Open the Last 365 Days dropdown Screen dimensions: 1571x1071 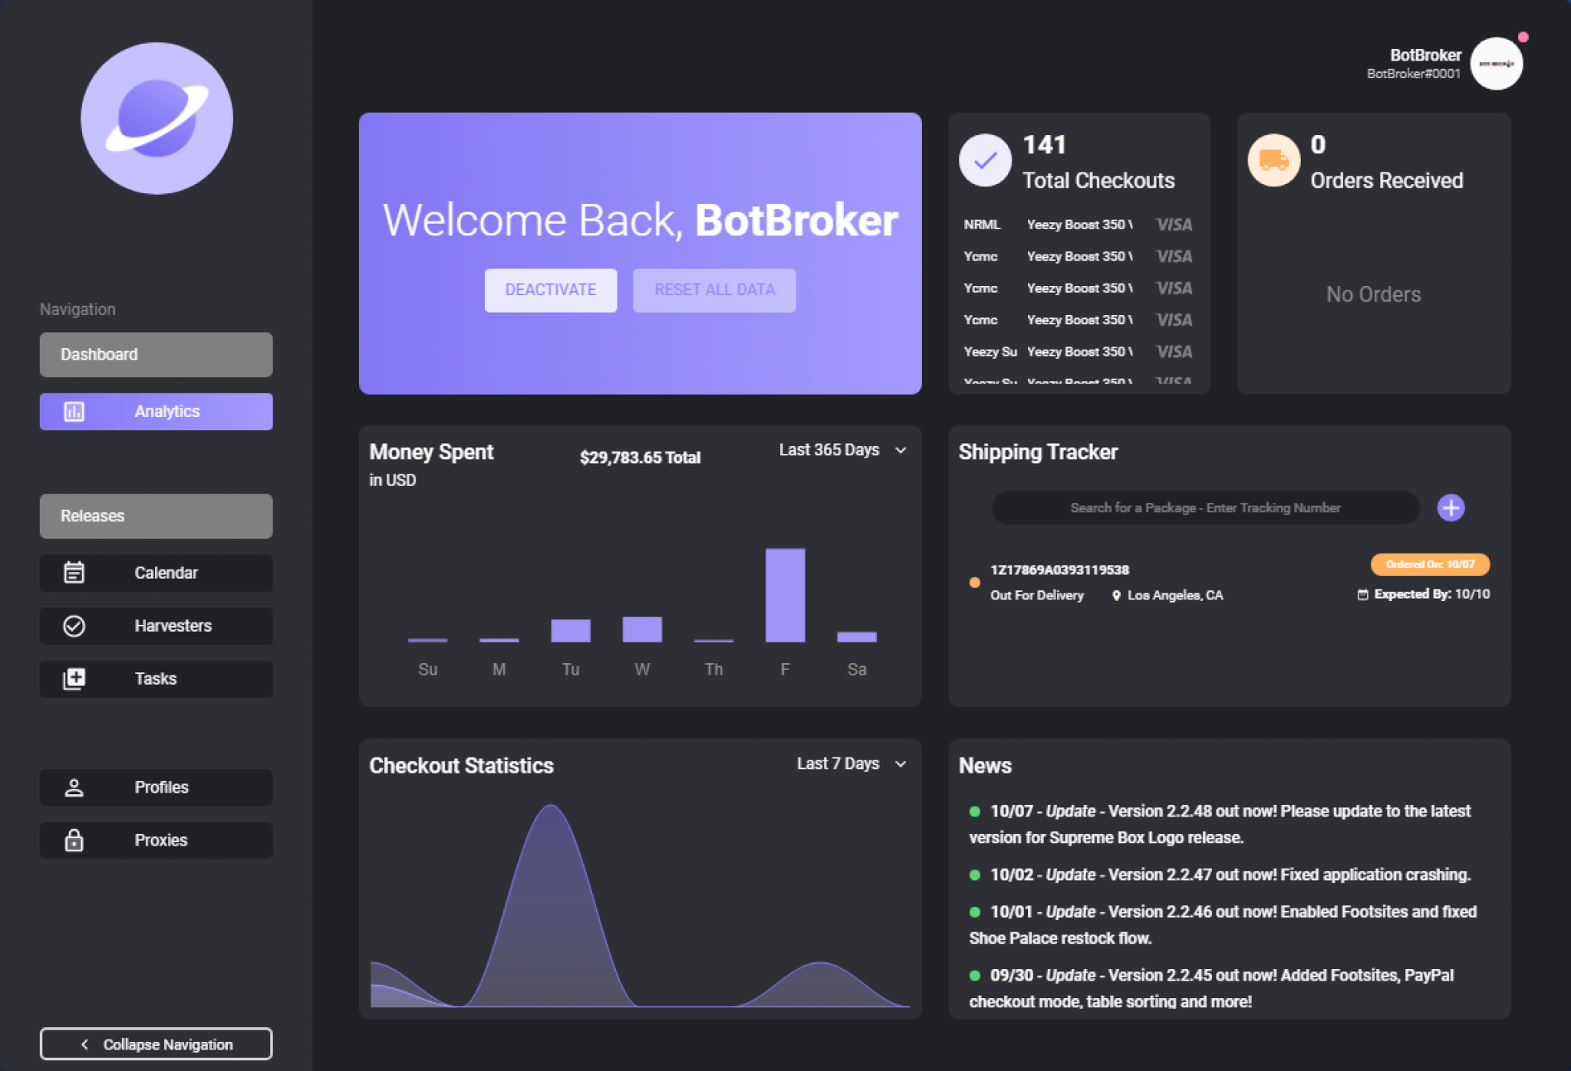coord(843,450)
